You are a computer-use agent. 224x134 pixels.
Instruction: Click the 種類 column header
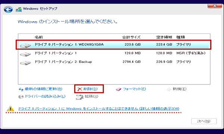(x=181, y=37)
